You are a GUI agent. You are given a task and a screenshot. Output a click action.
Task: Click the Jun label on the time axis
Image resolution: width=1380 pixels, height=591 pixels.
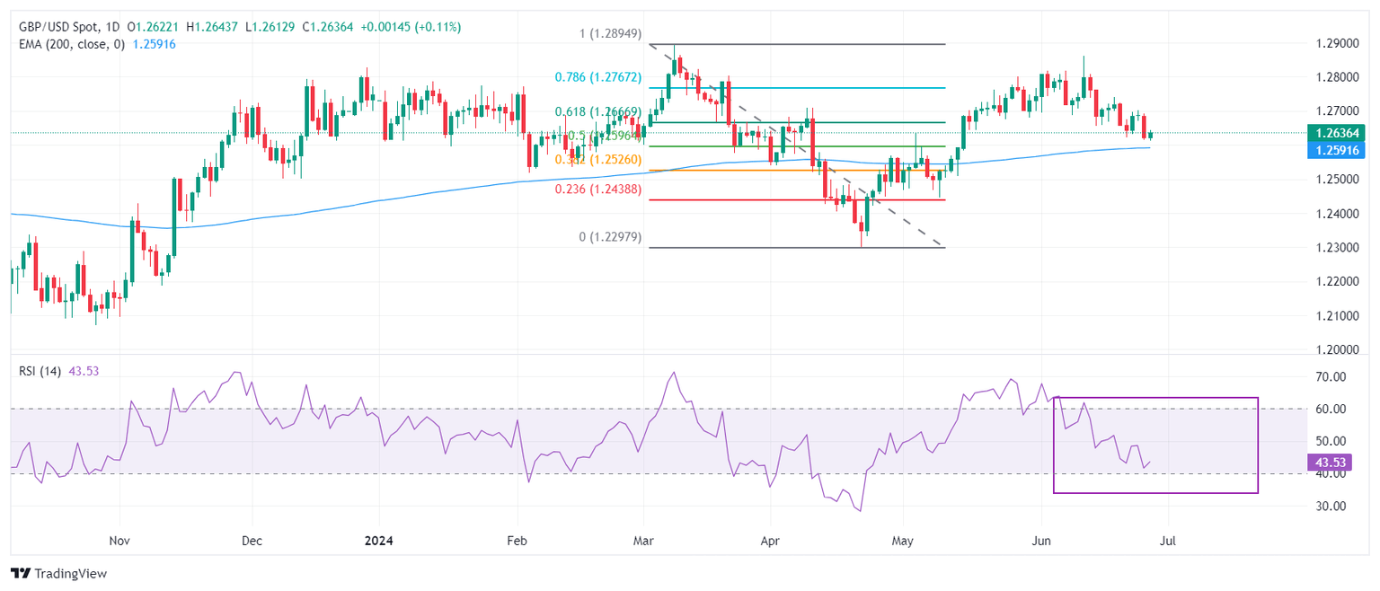1042,542
